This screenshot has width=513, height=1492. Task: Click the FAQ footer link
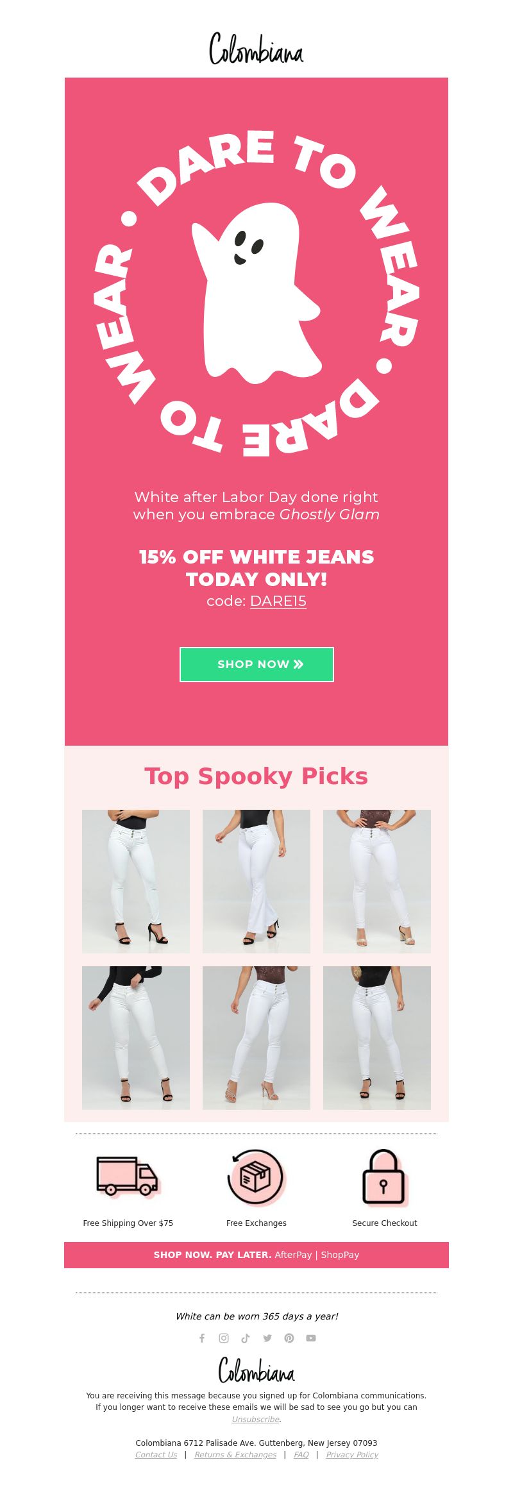[x=301, y=1454]
